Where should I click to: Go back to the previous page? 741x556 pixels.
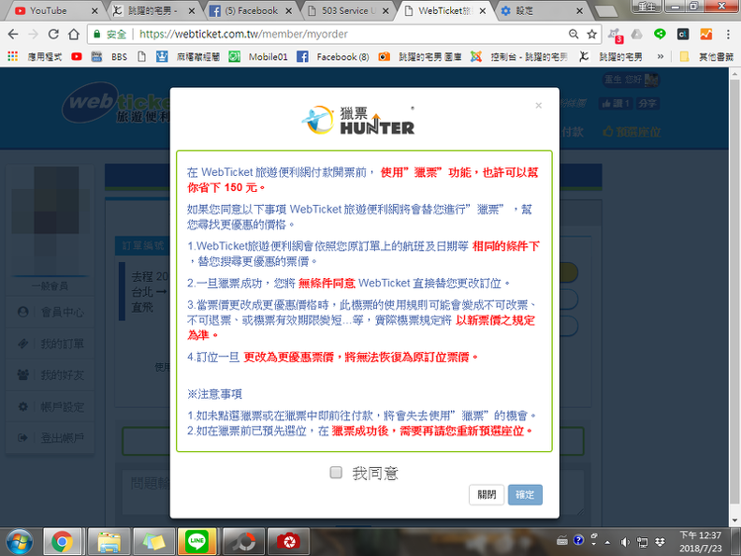[x=13, y=34]
